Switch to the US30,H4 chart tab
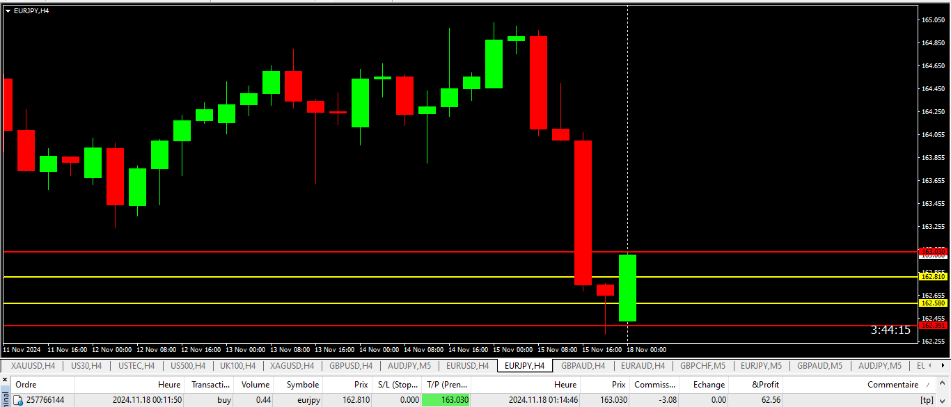Image resolution: width=951 pixels, height=407 pixels. click(x=86, y=366)
